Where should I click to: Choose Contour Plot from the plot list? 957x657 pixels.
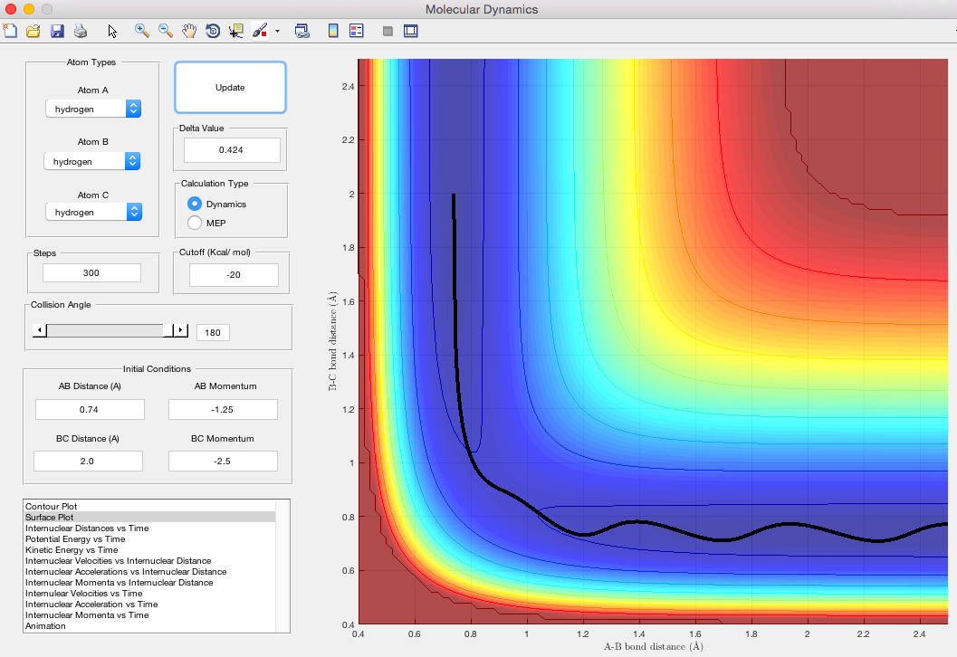[x=52, y=506]
